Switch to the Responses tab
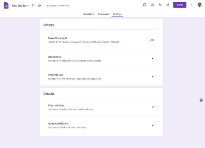The image size is (205, 148). (103, 14)
